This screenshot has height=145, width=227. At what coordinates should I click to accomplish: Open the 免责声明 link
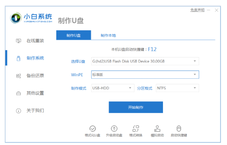click(x=197, y=10)
